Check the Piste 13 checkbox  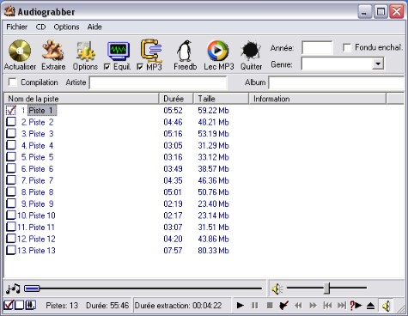click(x=11, y=250)
